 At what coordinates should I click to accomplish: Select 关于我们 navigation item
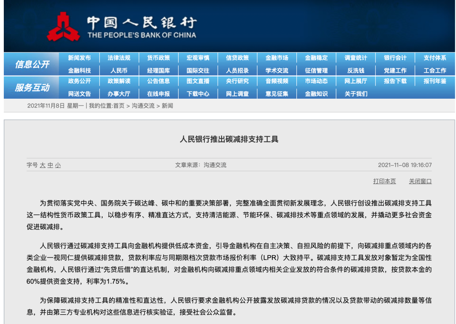tap(356, 94)
